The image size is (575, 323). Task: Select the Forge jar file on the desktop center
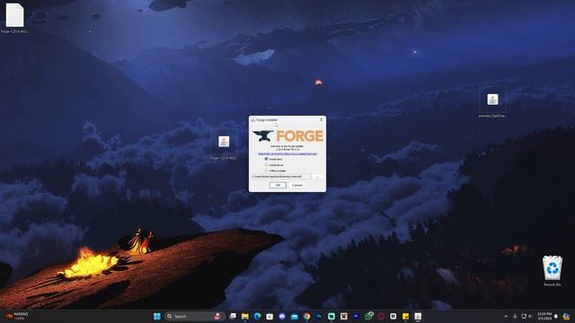point(224,145)
